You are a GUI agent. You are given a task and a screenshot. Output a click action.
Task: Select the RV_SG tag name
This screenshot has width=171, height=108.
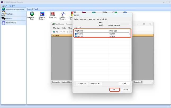(x=80, y=34)
